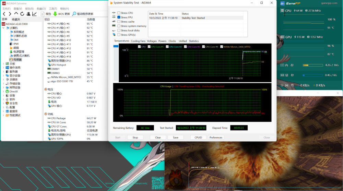Switch to the Voltages tab
Viewport: 343px width, 191px height.
pyautogui.click(x=152, y=41)
